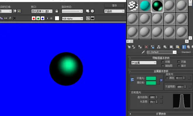Click the red X reset material icon

[x=146, y=47]
